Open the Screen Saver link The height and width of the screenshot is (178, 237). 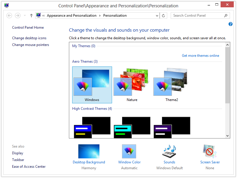click(210, 162)
